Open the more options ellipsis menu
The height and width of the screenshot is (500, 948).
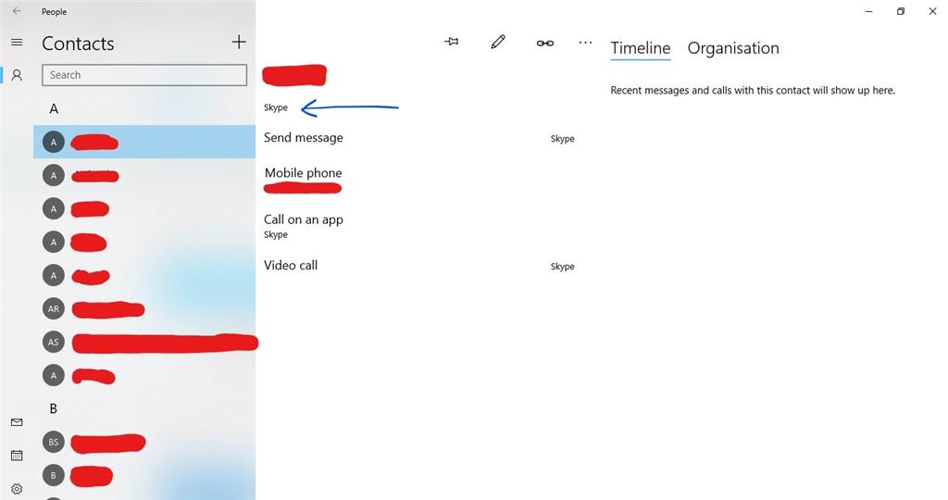(585, 43)
